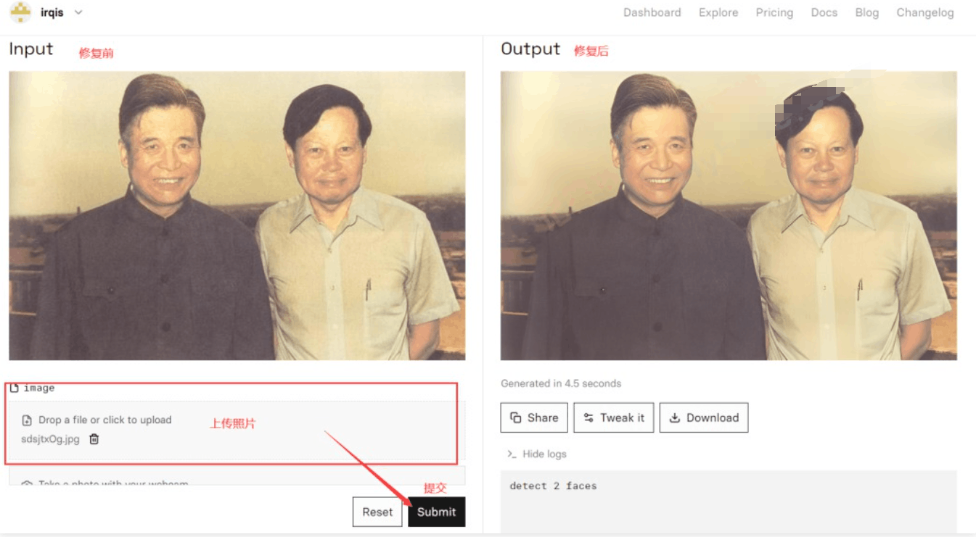Open the Docs link

pos(824,12)
